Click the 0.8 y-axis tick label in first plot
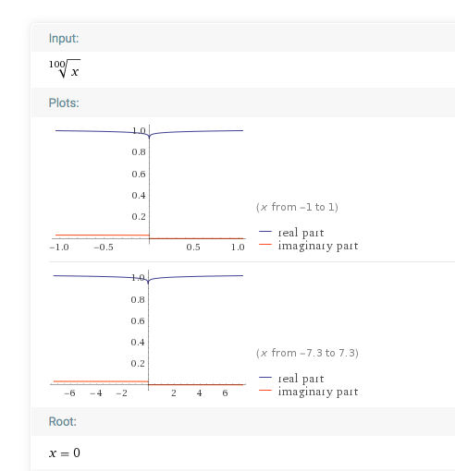 tap(139, 152)
